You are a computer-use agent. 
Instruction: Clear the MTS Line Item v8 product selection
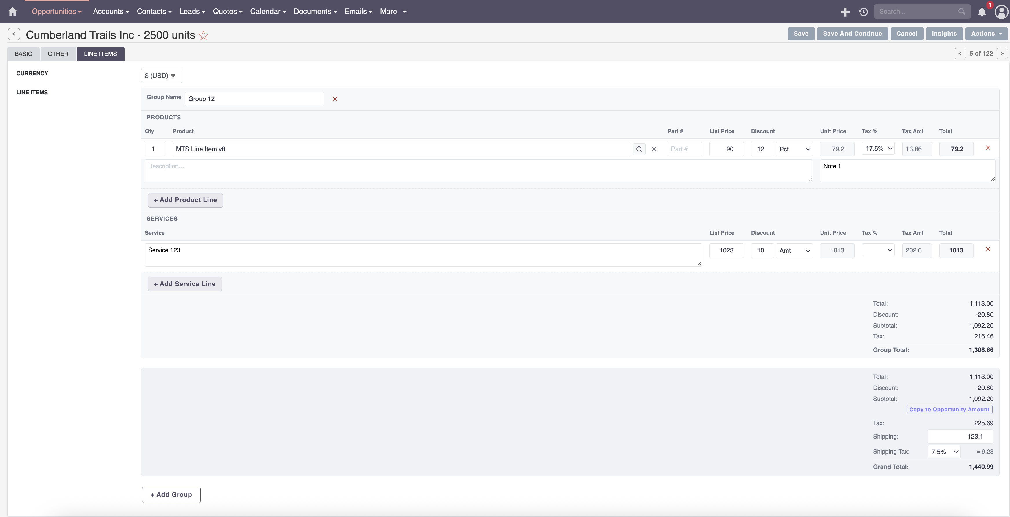(654, 149)
